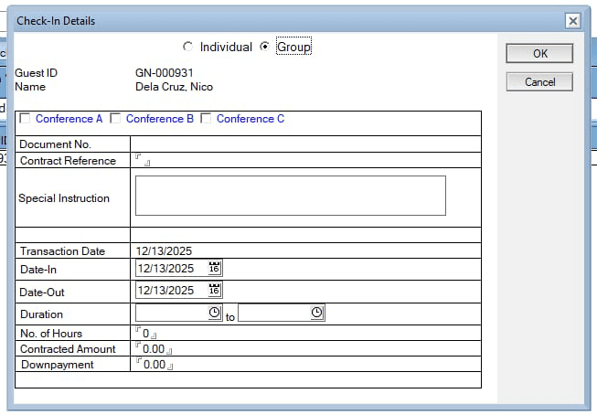The width and height of the screenshot is (597, 415).
Task: Click the Document No. label
Action: [x=55, y=144]
